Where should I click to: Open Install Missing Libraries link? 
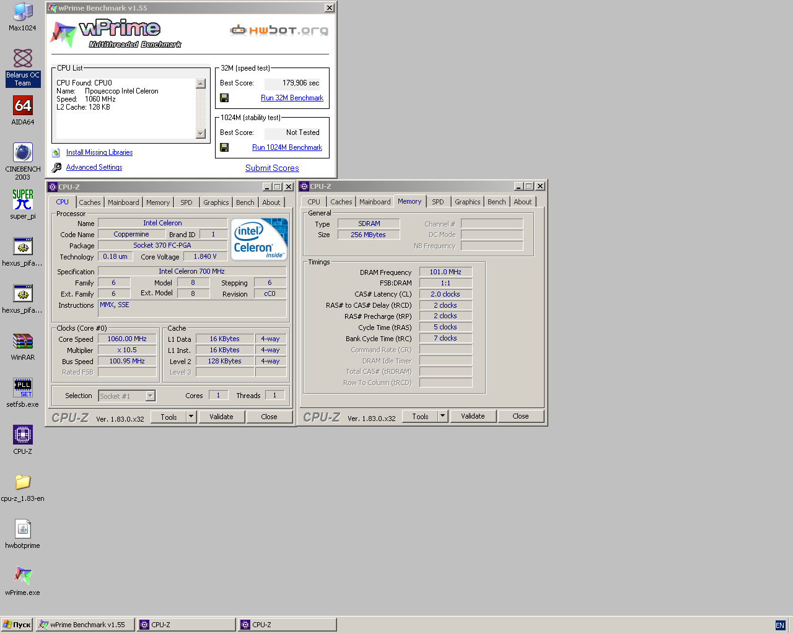click(x=99, y=152)
